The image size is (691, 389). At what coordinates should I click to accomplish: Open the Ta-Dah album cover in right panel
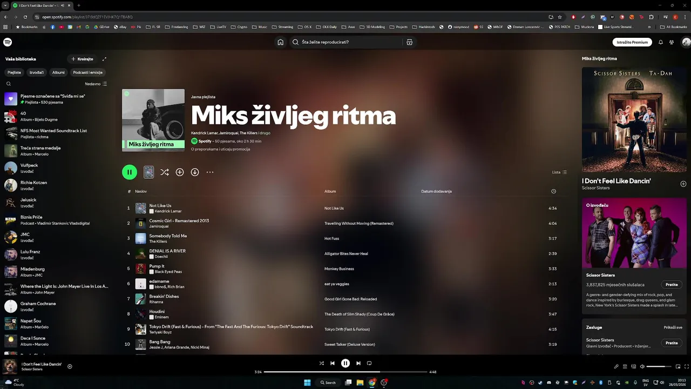click(x=634, y=119)
